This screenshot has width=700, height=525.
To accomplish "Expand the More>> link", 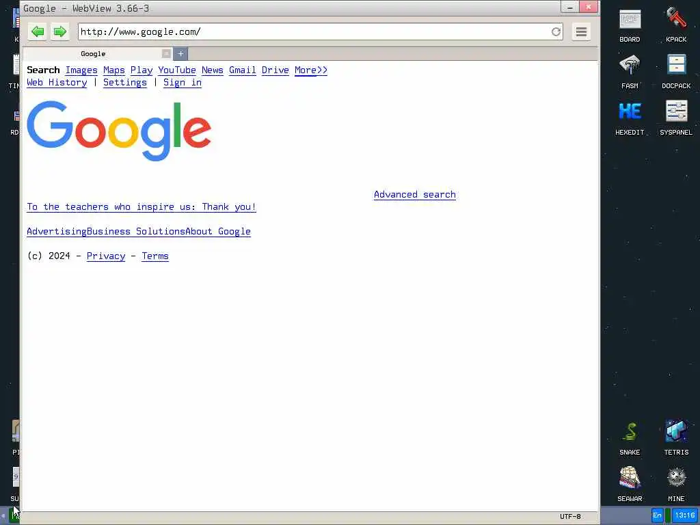I will [x=311, y=70].
